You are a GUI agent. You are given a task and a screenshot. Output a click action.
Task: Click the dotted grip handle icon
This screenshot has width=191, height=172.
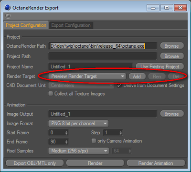(x=8, y=16)
